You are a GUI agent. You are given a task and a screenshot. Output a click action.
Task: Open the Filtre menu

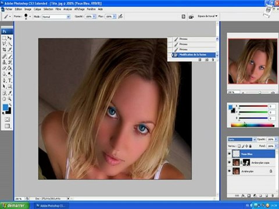(58, 9)
